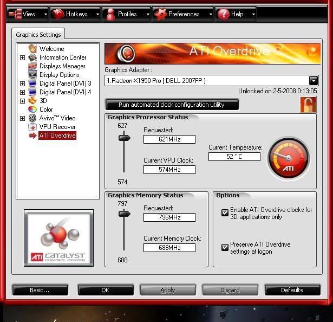Toggle Enable ATI Overdrive clocks for 3D checkbox

[x=225, y=213]
